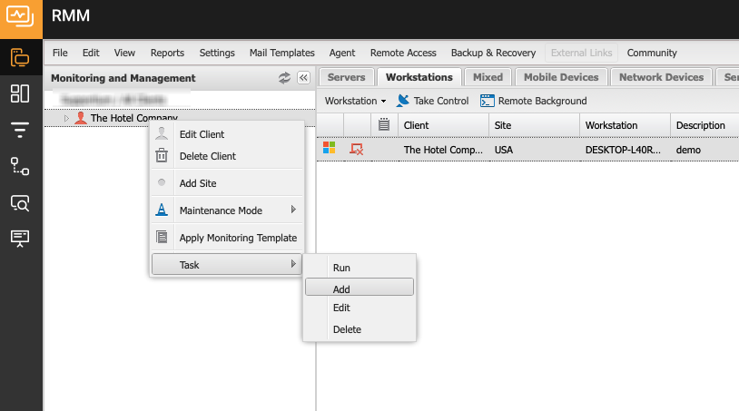Open the filters sidebar icon
Viewport: 739px width, 411px height.
point(20,130)
